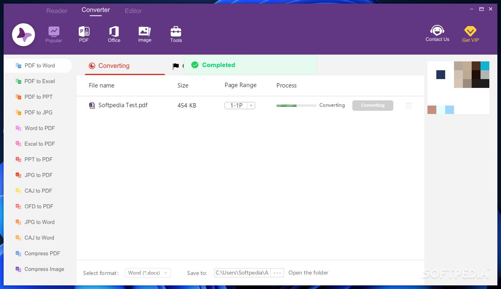This screenshot has height=289, width=501.
Task: Open the Word (*.docx) format dropdown
Action: coord(148,273)
